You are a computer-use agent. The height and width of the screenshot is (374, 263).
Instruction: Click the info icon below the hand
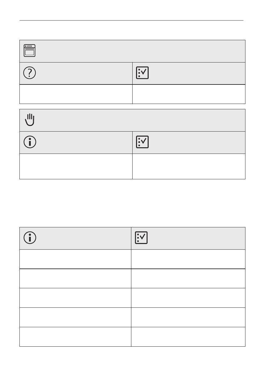click(29, 142)
